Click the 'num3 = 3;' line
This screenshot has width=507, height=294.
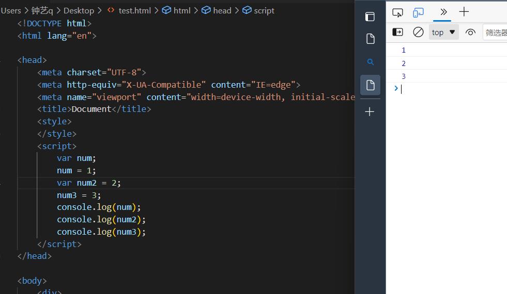tap(79, 195)
